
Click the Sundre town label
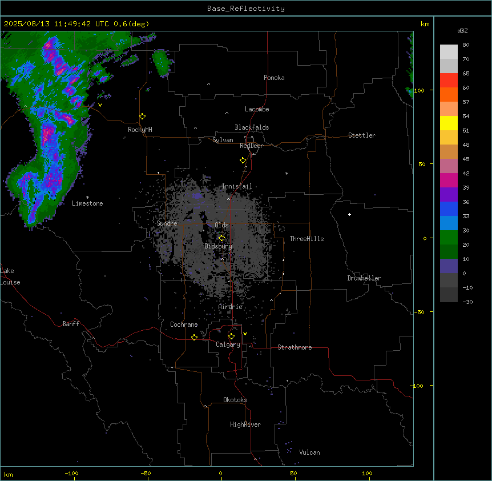point(167,223)
